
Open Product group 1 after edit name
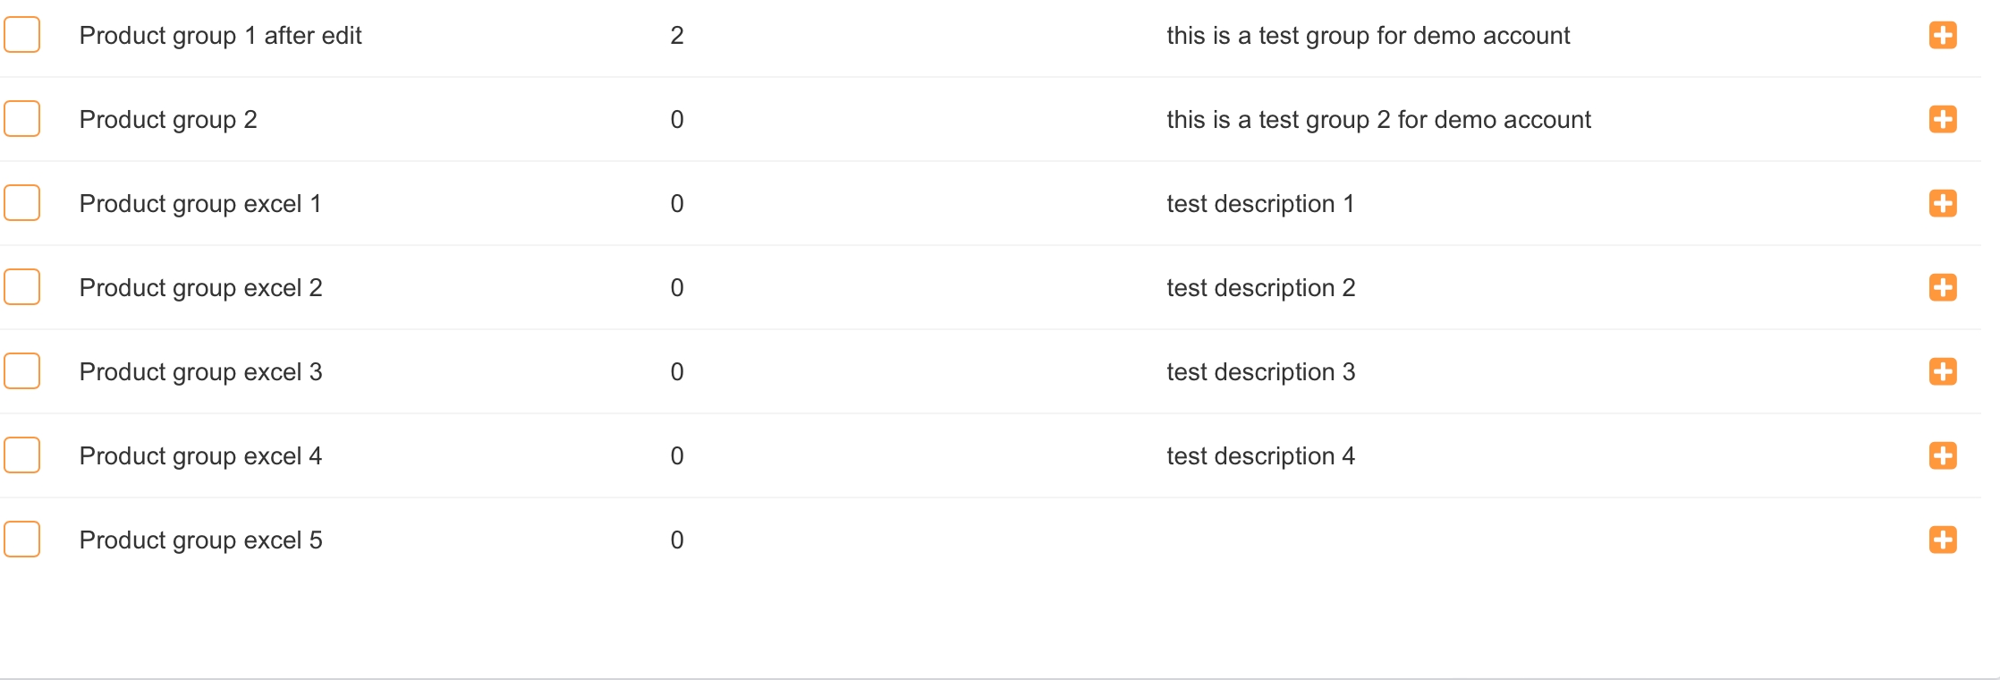[x=220, y=36]
